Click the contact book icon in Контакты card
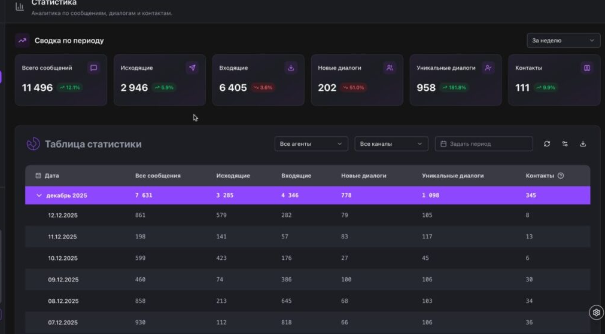Screen dimensions: 605x334 (587, 68)
